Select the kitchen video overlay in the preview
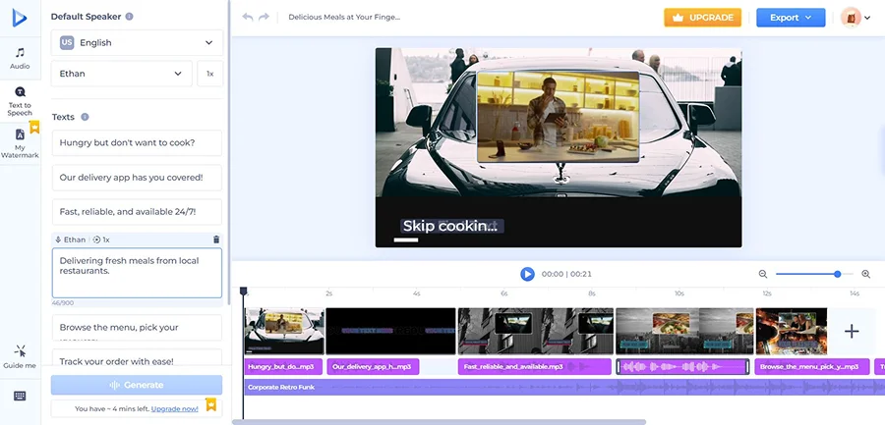 558,117
